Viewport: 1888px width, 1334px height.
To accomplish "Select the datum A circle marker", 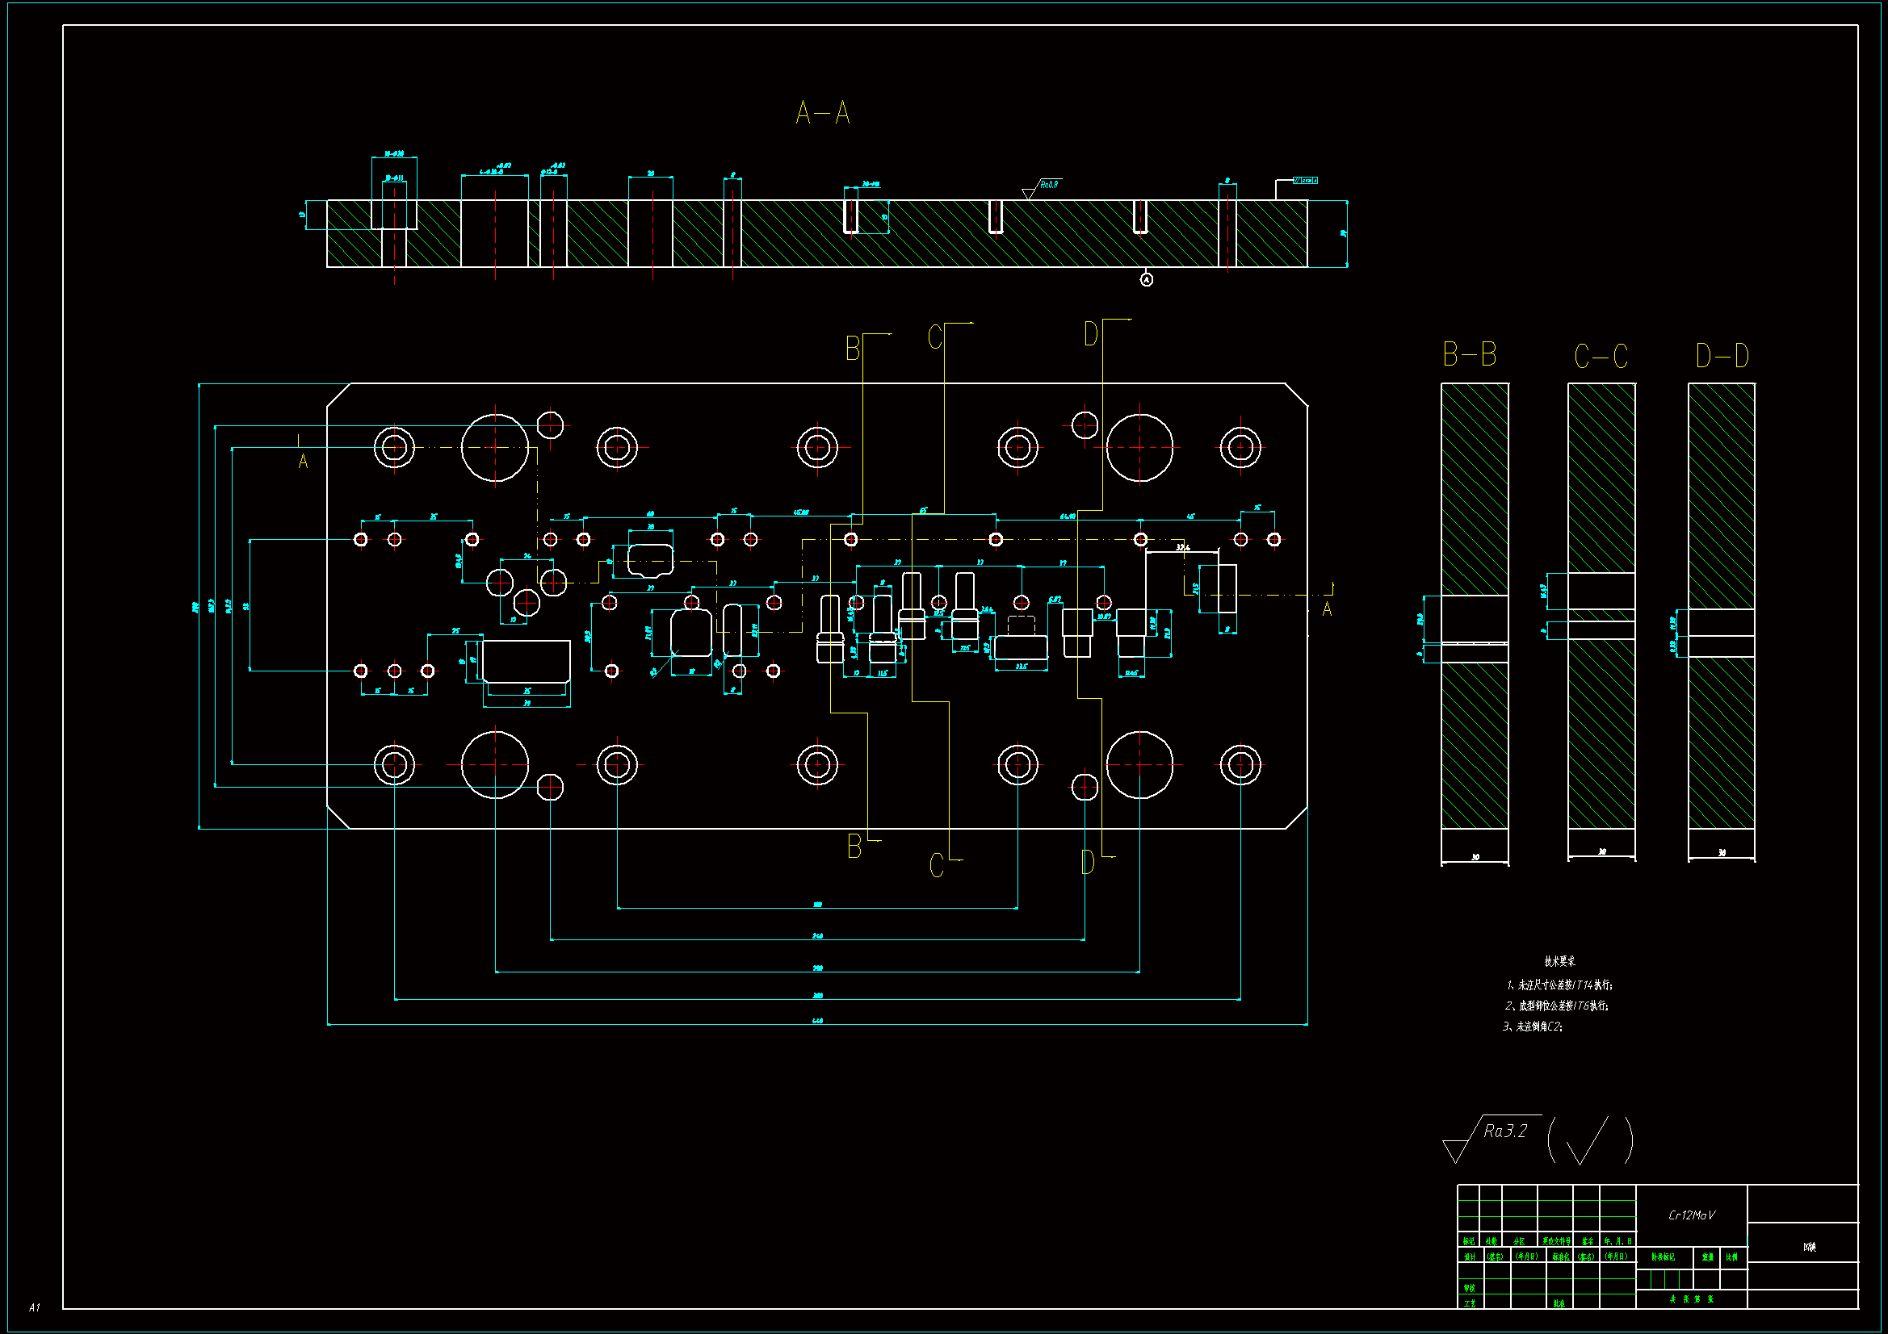I will 1147,280.
